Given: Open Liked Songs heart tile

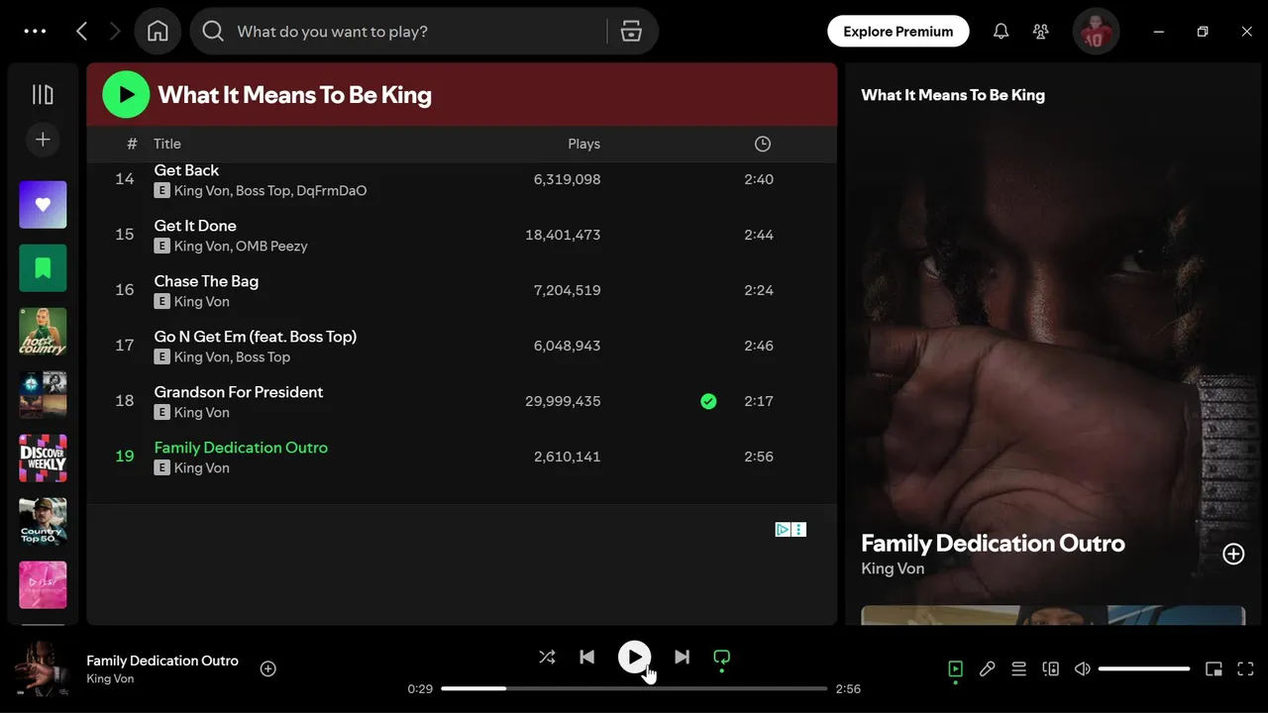Looking at the screenshot, I should (43, 205).
